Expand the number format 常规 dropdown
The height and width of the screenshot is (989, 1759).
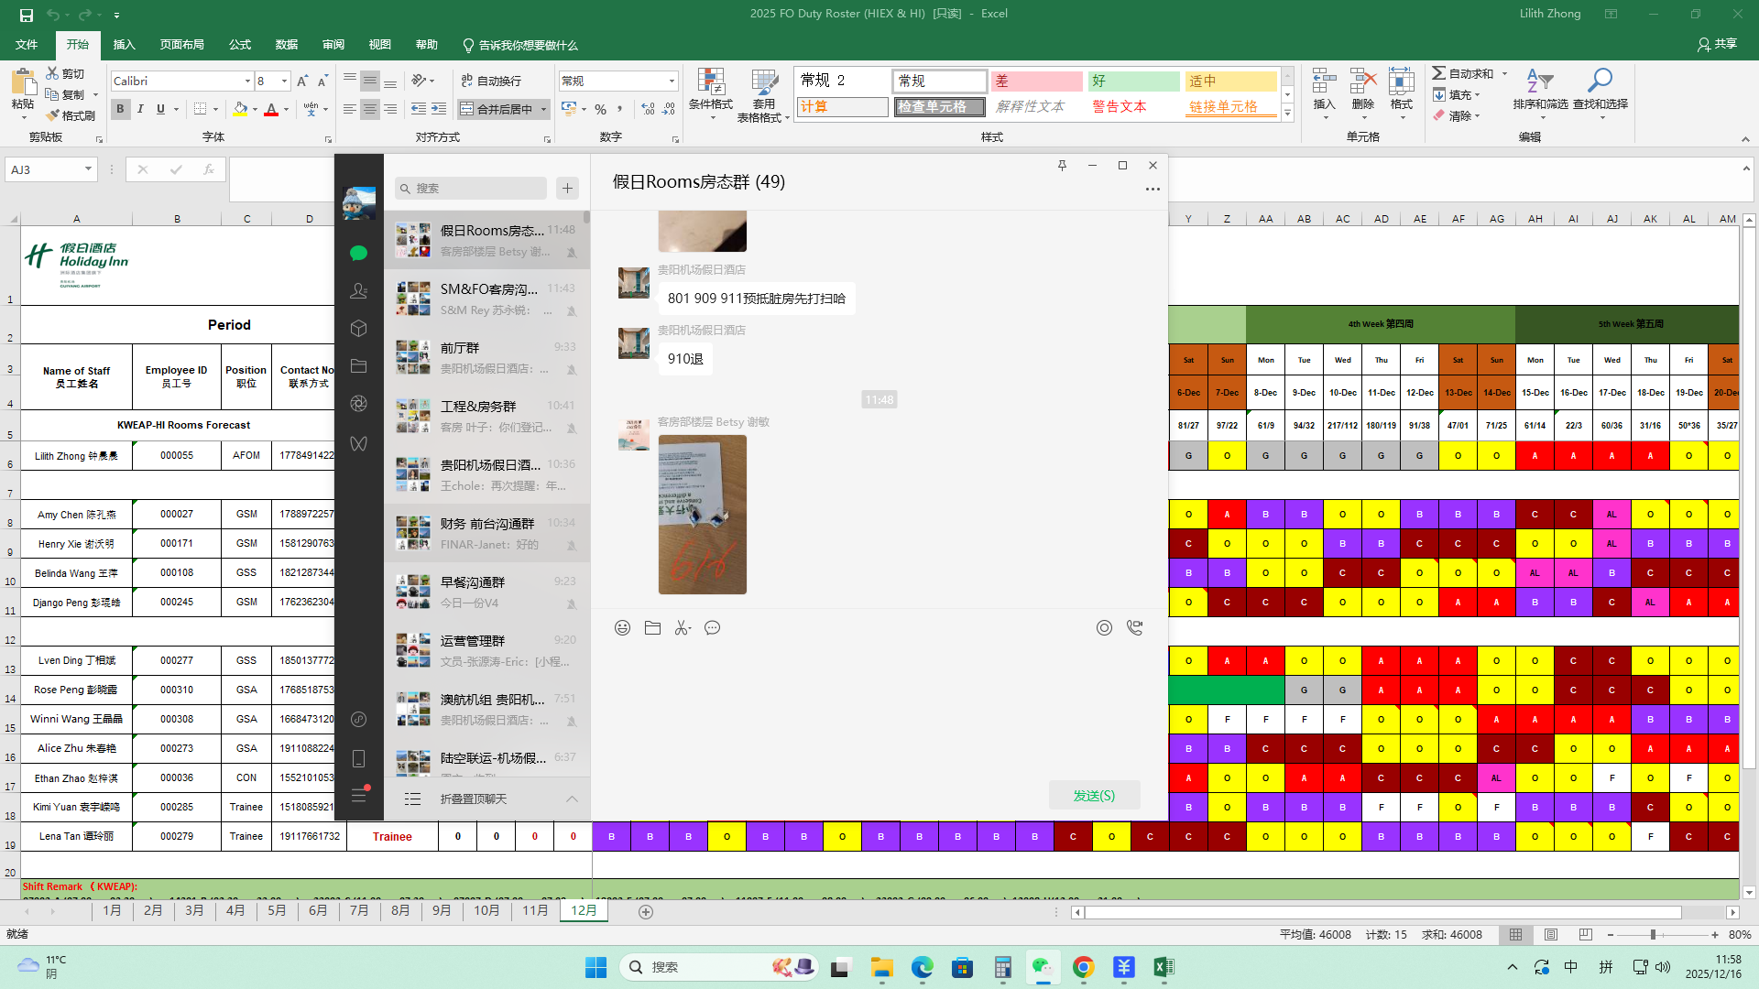[x=672, y=82]
